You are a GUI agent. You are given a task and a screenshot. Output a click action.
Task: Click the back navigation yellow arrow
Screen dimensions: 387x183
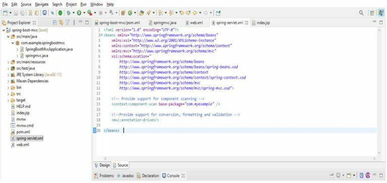195,13
